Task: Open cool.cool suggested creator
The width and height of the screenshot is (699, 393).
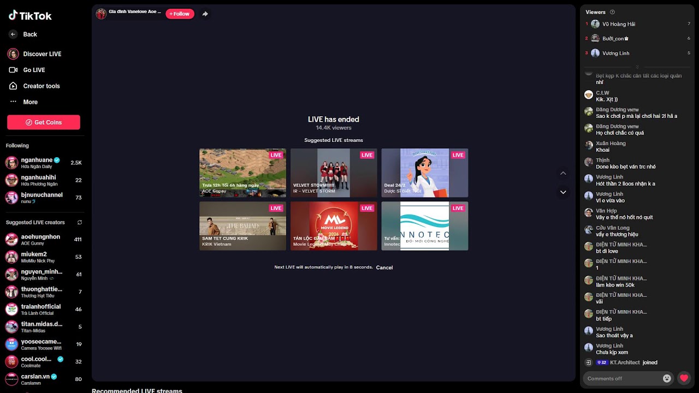Action: pyautogui.click(x=44, y=362)
